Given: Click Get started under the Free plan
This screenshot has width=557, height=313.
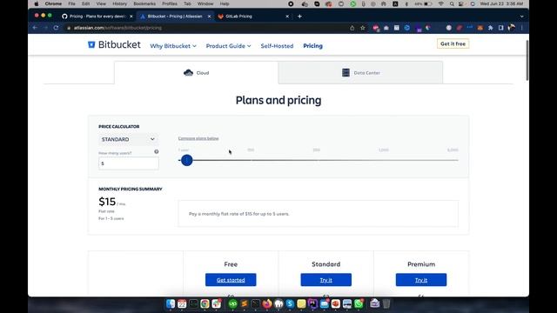Looking at the screenshot, I should click(231, 280).
